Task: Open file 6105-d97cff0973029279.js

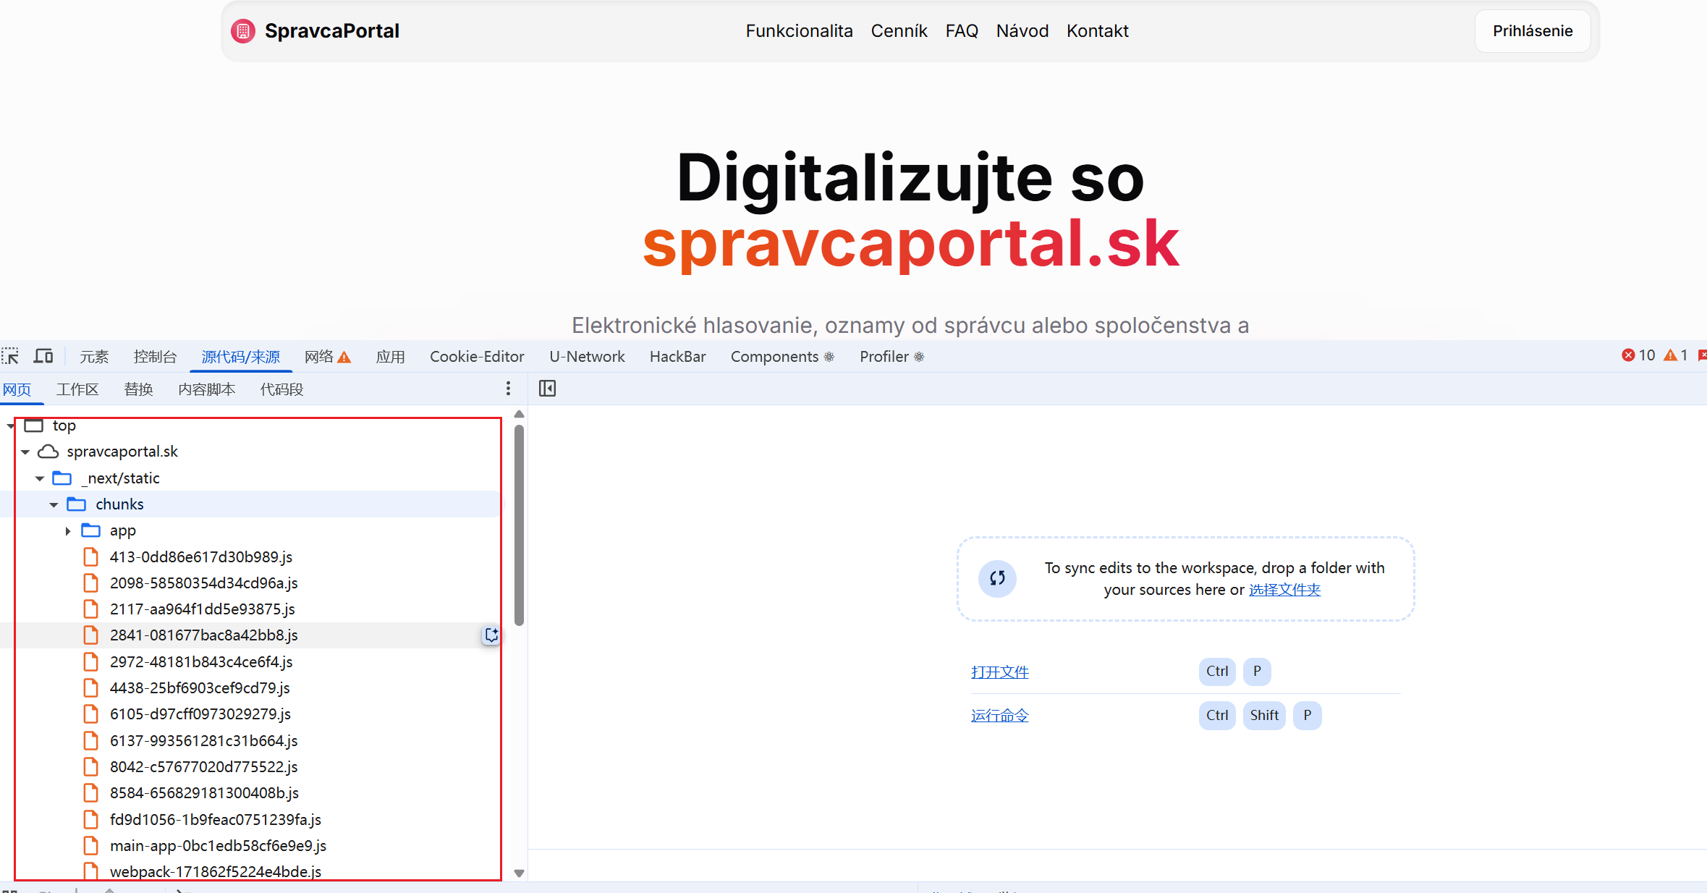Action: click(200, 714)
